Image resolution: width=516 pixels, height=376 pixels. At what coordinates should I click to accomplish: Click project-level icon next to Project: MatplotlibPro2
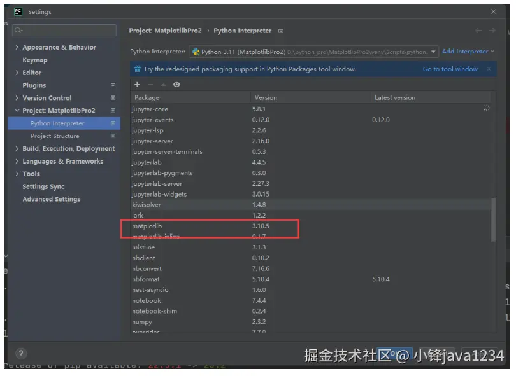113,111
